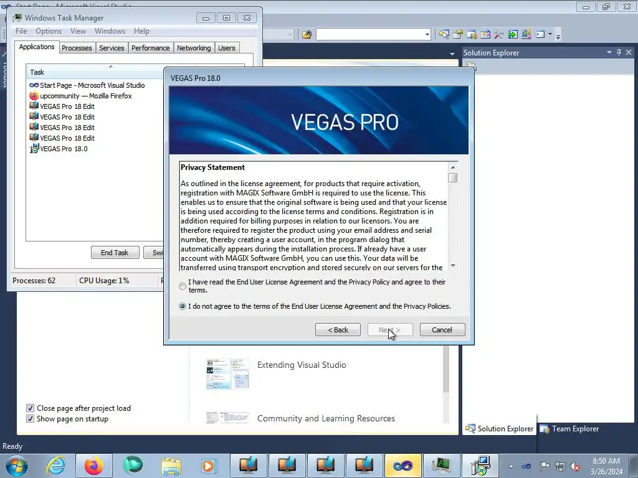Click the Object Browser toolbar icon
This screenshot has height=478, width=638.
485,35
